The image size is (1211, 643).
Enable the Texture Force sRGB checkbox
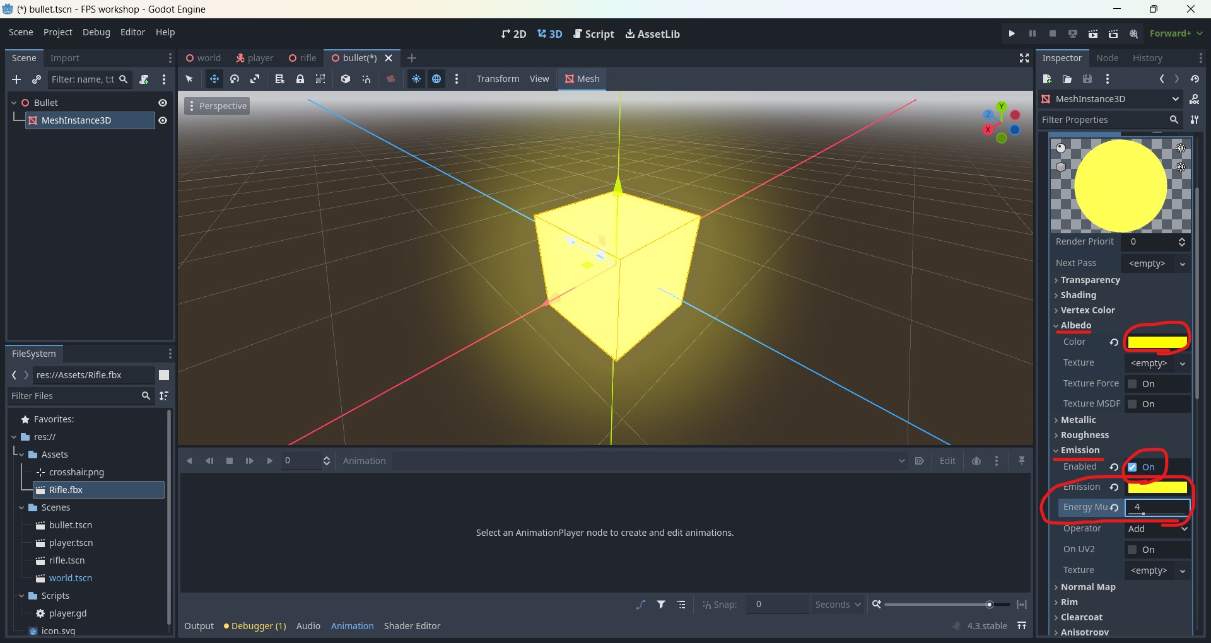point(1133,384)
